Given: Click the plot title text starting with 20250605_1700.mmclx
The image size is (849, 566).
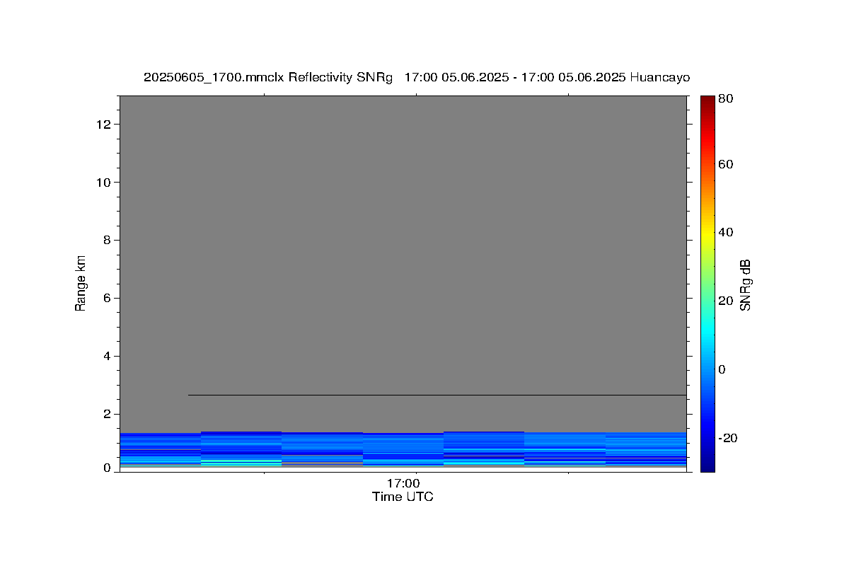Looking at the screenshot, I should tap(417, 77).
